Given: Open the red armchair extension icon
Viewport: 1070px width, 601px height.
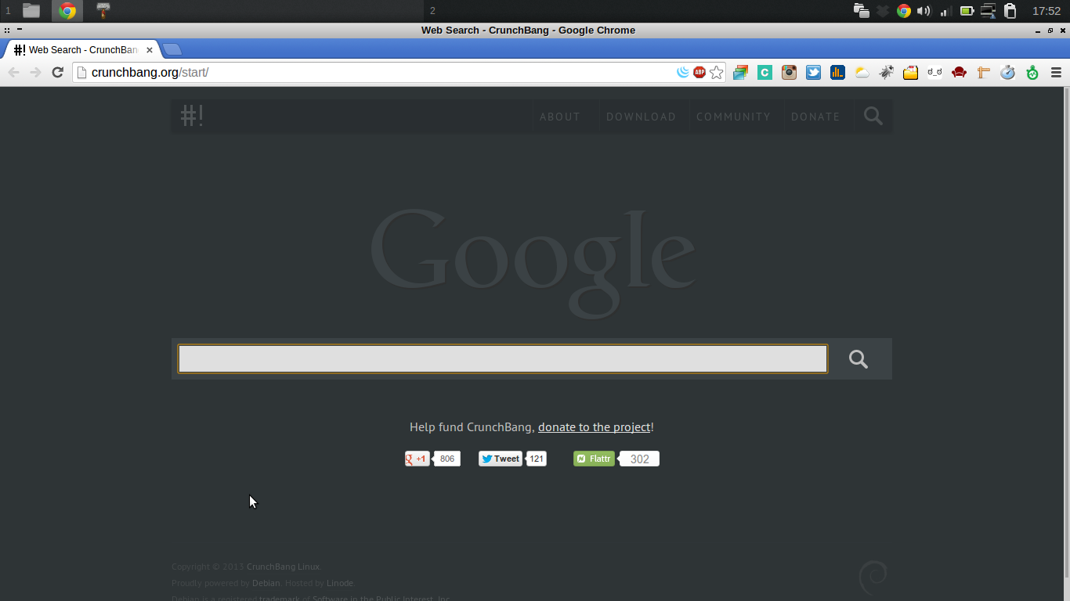Looking at the screenshot, I should [x=959, y=72].
